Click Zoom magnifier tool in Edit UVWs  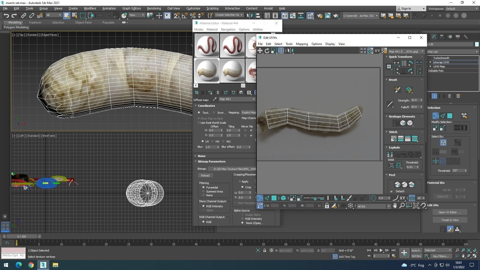click(x=402, y=206)
